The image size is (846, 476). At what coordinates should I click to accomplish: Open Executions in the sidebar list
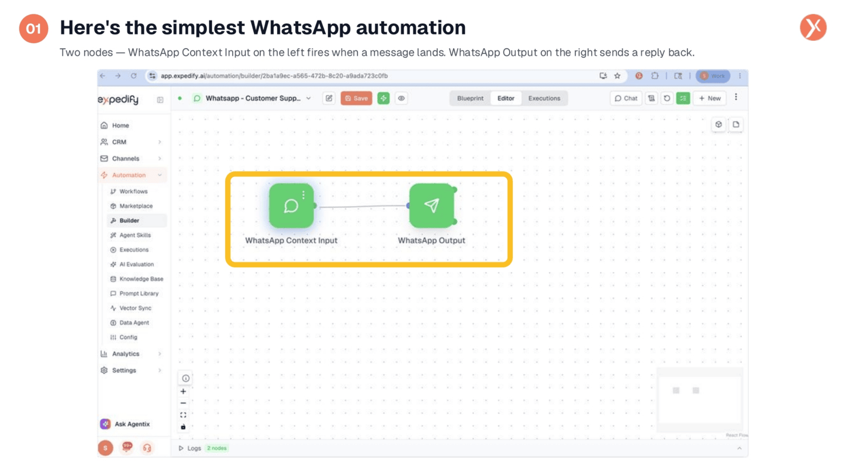tap(134, 250)
